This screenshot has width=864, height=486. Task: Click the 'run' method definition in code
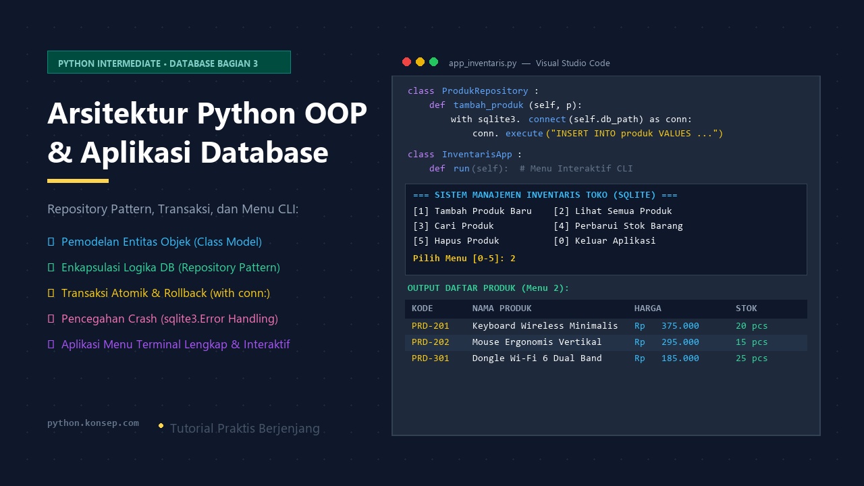pos(461,169)
